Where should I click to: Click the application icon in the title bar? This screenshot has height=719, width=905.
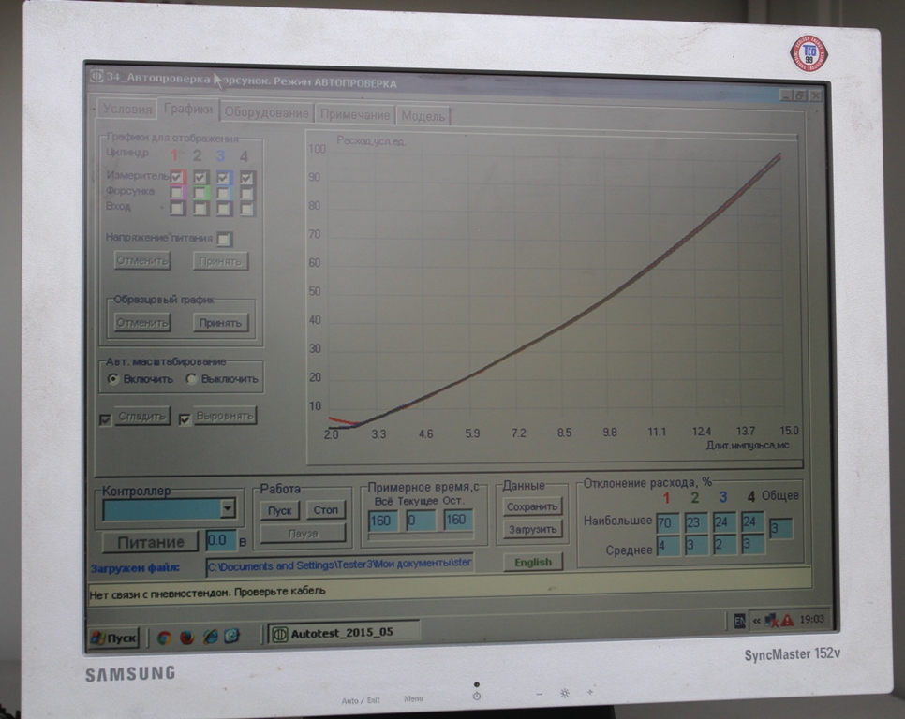(96, 78)
